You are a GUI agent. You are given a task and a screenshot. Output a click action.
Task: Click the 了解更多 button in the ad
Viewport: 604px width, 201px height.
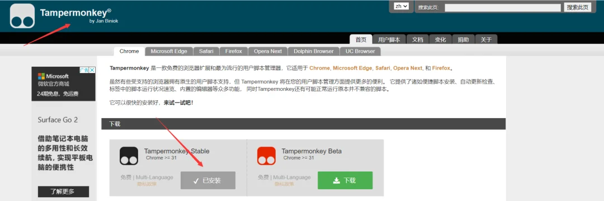tap(64, 192)
